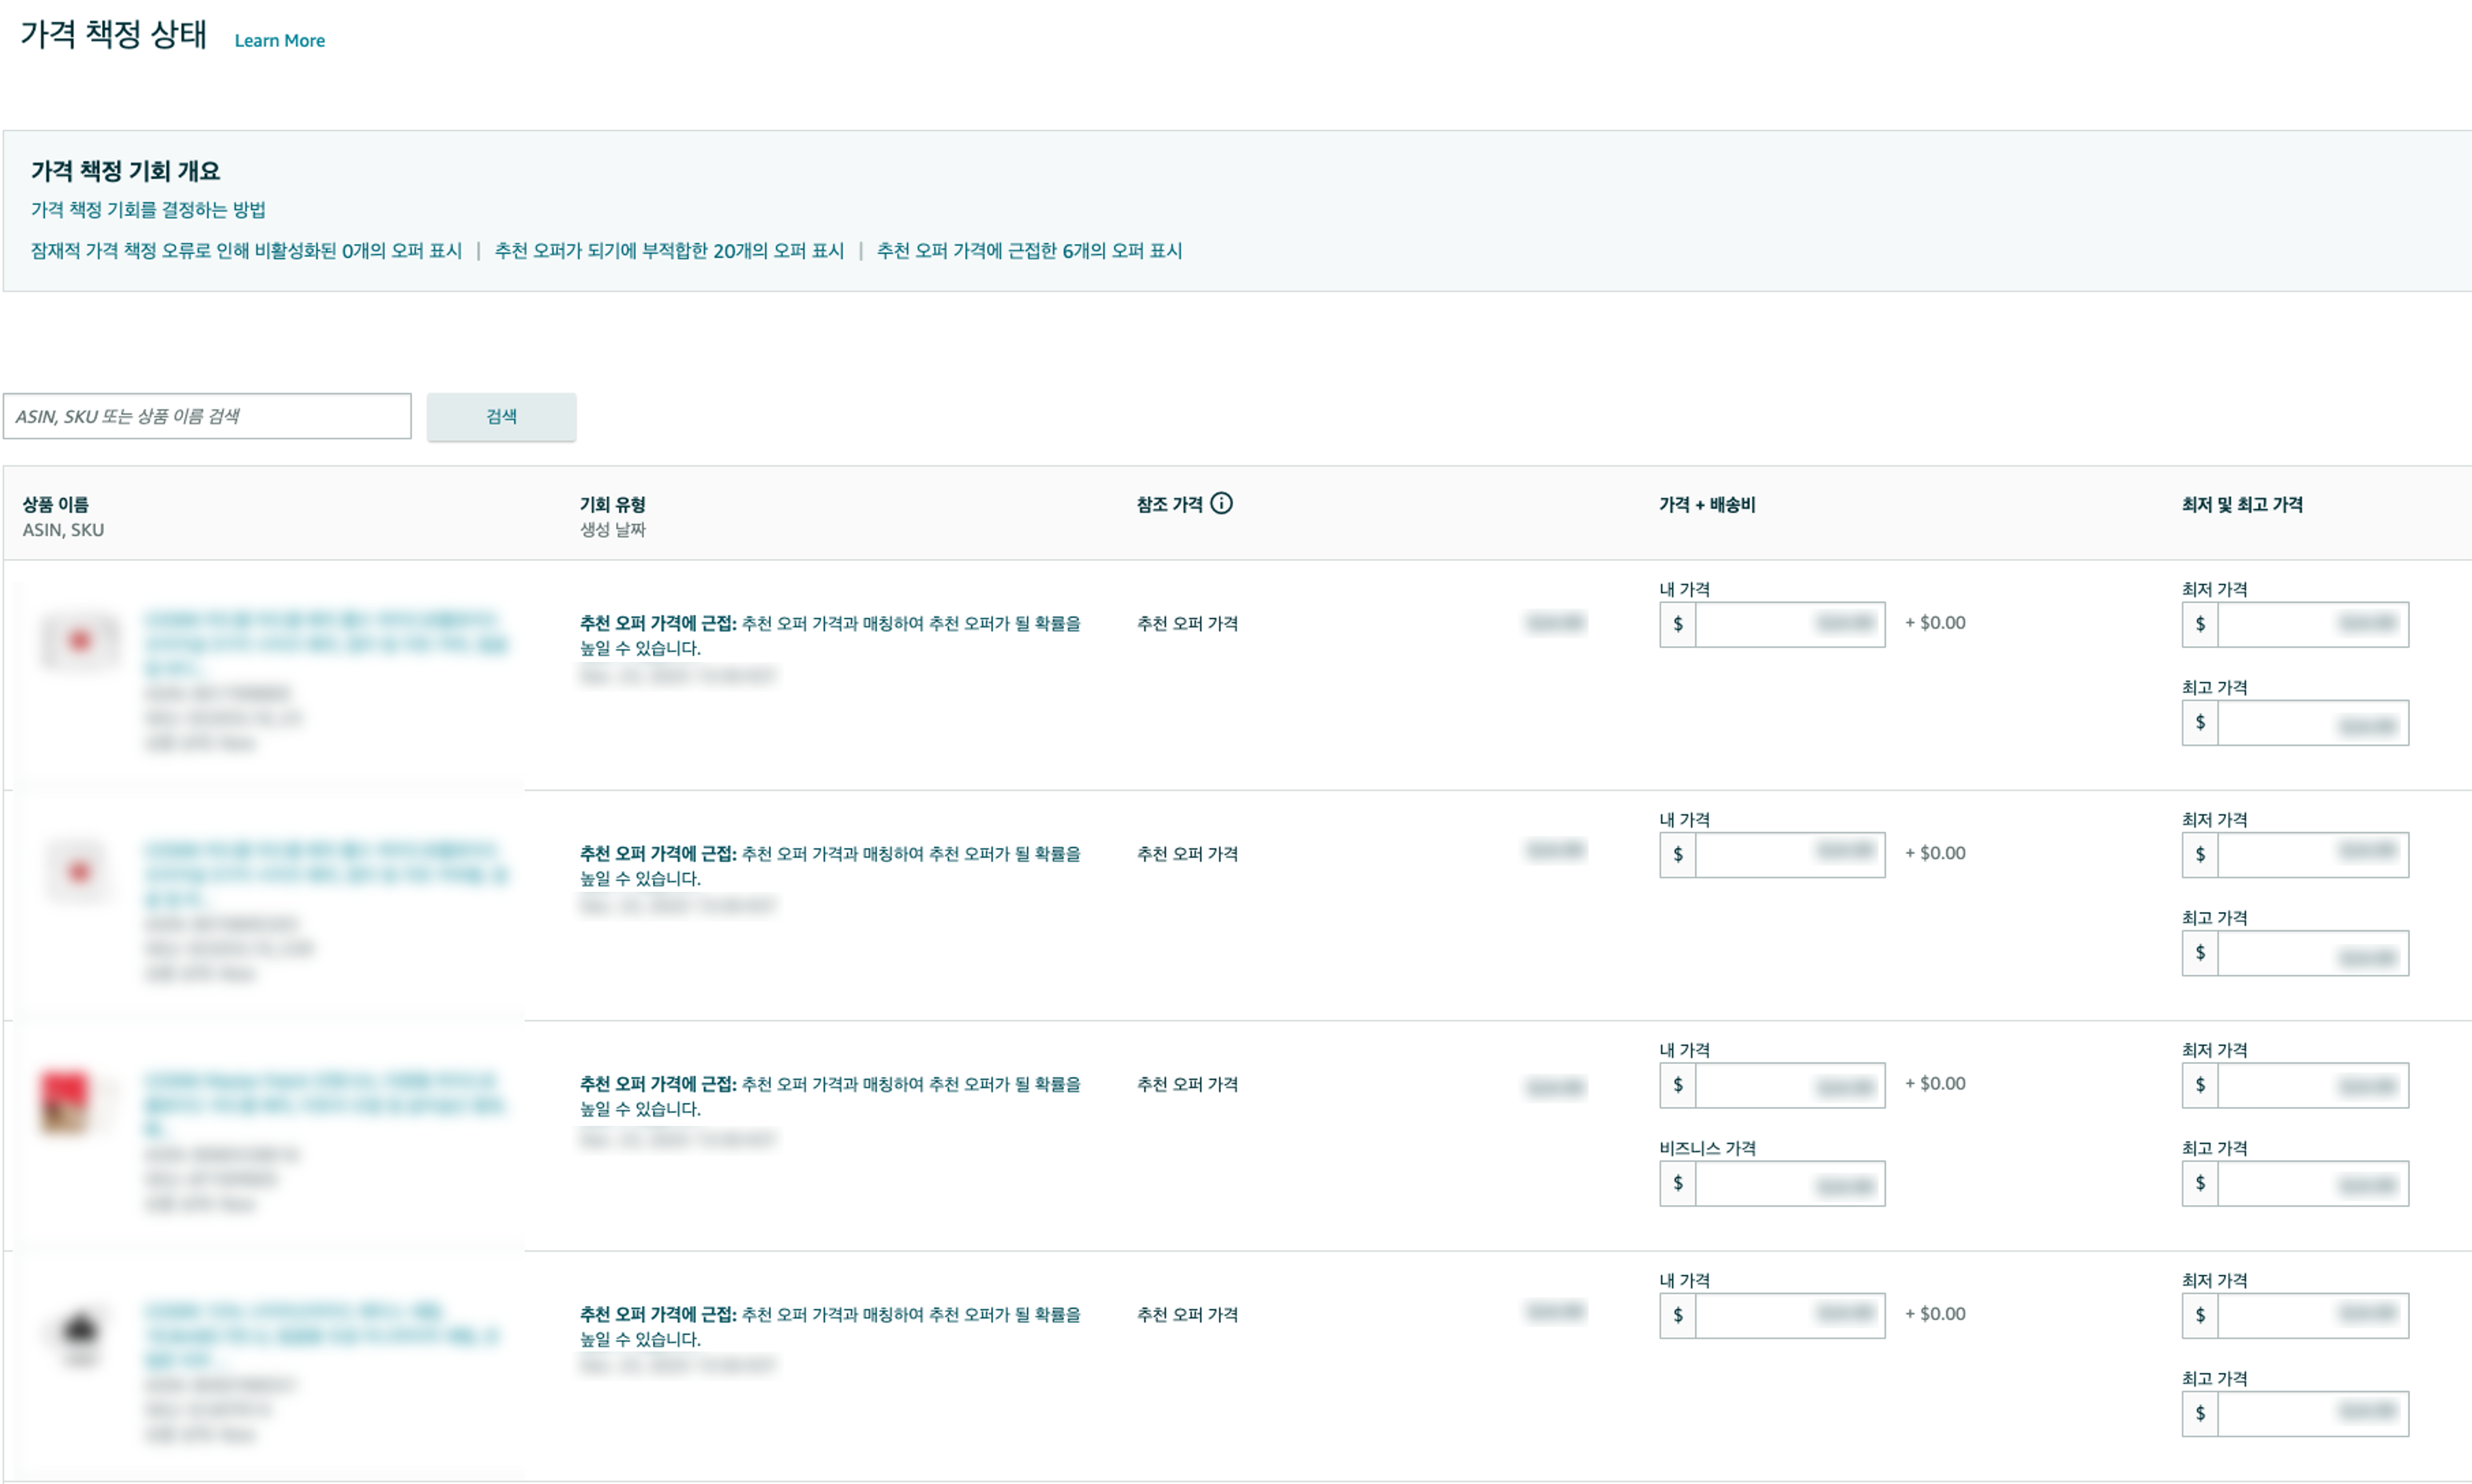
Task: Open the fourth product's title link
Action: coord(320,1323)
